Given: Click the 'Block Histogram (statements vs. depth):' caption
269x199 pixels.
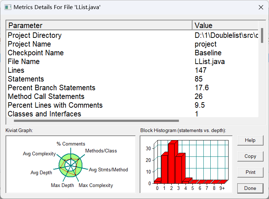Looking at the screenshot, I should point(183,131).
